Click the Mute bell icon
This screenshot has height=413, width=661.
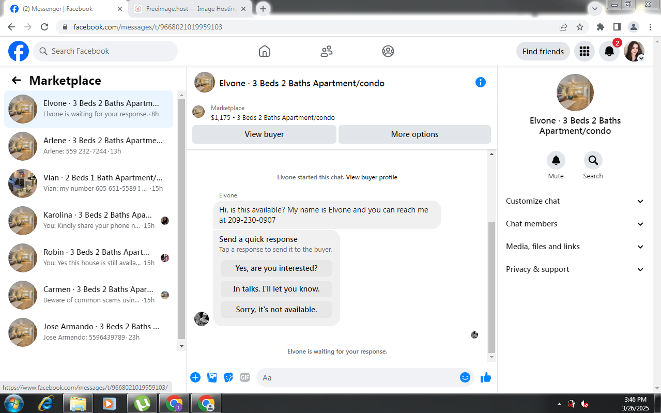pos(556,160)
